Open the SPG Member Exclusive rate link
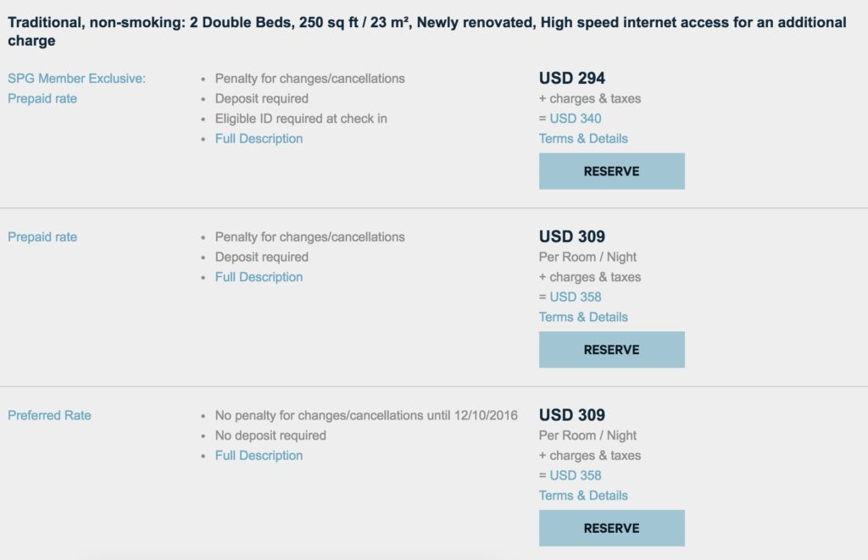The height and width of the screenshot is (560, 868). point(76,79)
